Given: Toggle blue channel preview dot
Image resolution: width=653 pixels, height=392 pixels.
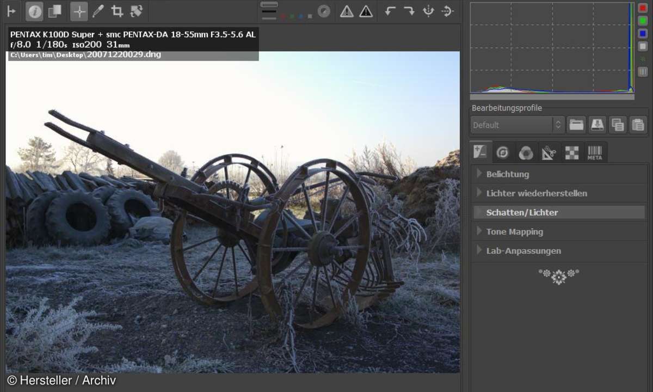Looking at the screenshot, I should (x=301, y=17).
